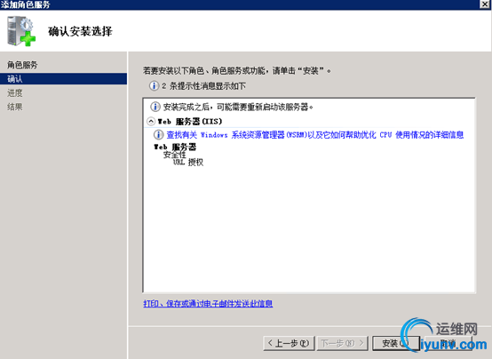Click the URL 授权 entry
Image resolution: width=492 pixels, height=359 pixels.
[x=188, y=162]
